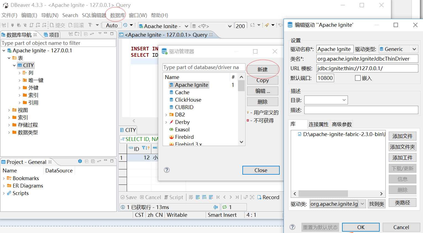The image size is (423, 233).
Task: Click 找到类 button
Action: coord(377,204)
